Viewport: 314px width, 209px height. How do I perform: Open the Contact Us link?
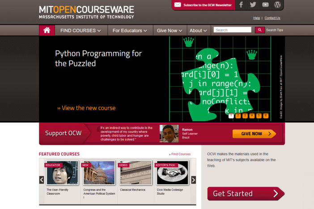point(272,18)
